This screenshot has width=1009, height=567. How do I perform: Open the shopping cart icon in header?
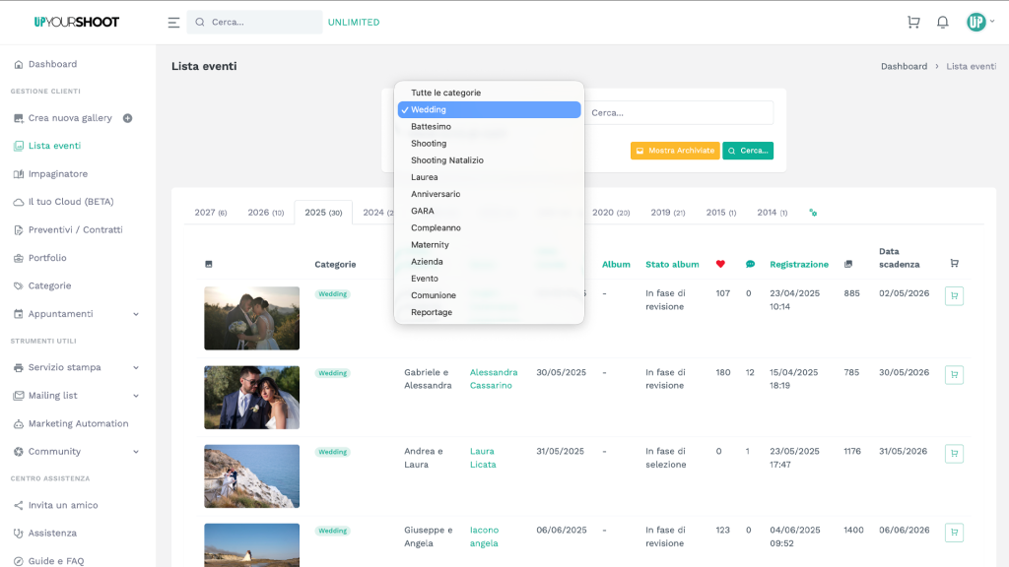[913, 22]
